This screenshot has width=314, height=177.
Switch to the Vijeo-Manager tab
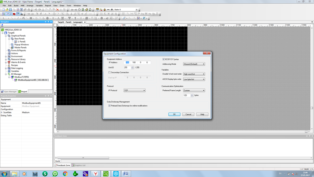[x=9, y=92]
